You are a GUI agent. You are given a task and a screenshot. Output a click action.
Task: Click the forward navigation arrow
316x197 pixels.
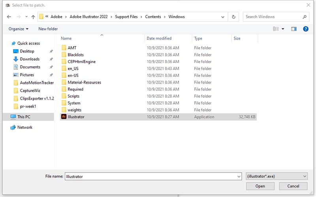pos(19,17)
